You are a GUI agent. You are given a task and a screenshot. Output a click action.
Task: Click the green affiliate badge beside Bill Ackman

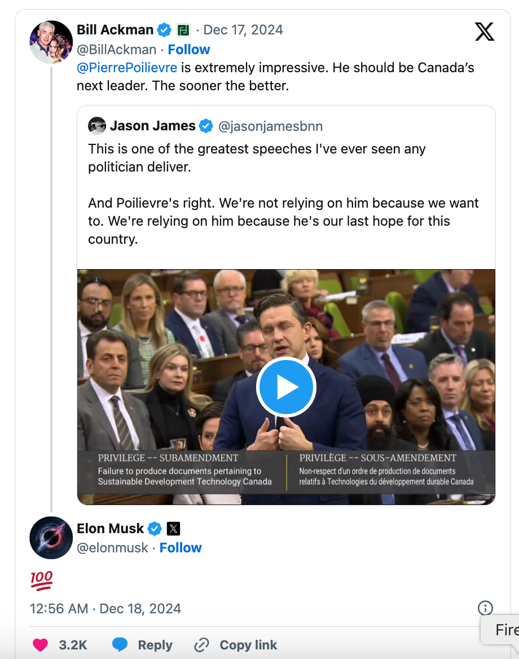[183, 30]
